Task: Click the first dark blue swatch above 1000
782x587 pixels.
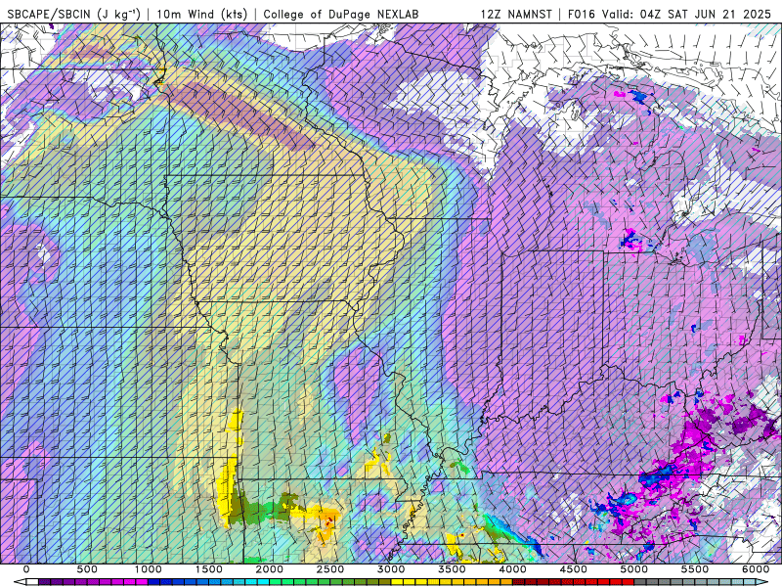Action: (153, 582)
